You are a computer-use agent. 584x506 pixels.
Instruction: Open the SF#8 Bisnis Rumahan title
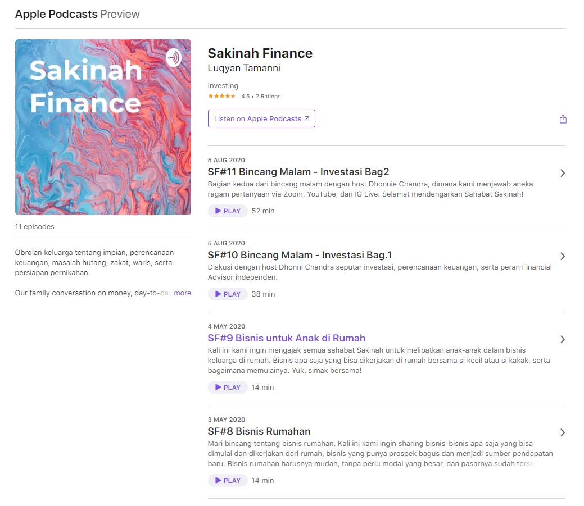259,431
